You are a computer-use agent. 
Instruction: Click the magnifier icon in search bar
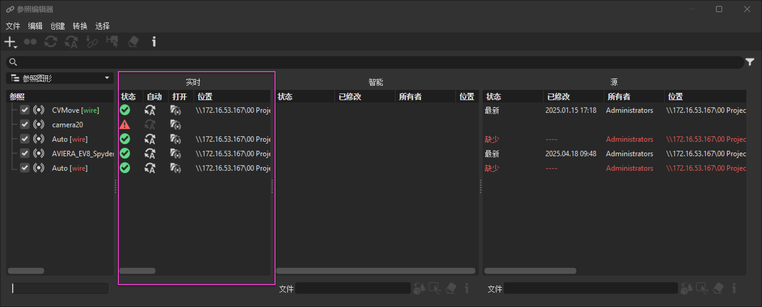(x=13, y=62)
